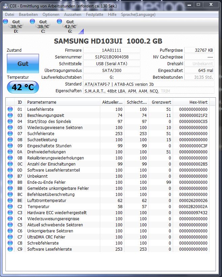Click the Puffergrösse field 32767 KB

click(x=199, y=50)
